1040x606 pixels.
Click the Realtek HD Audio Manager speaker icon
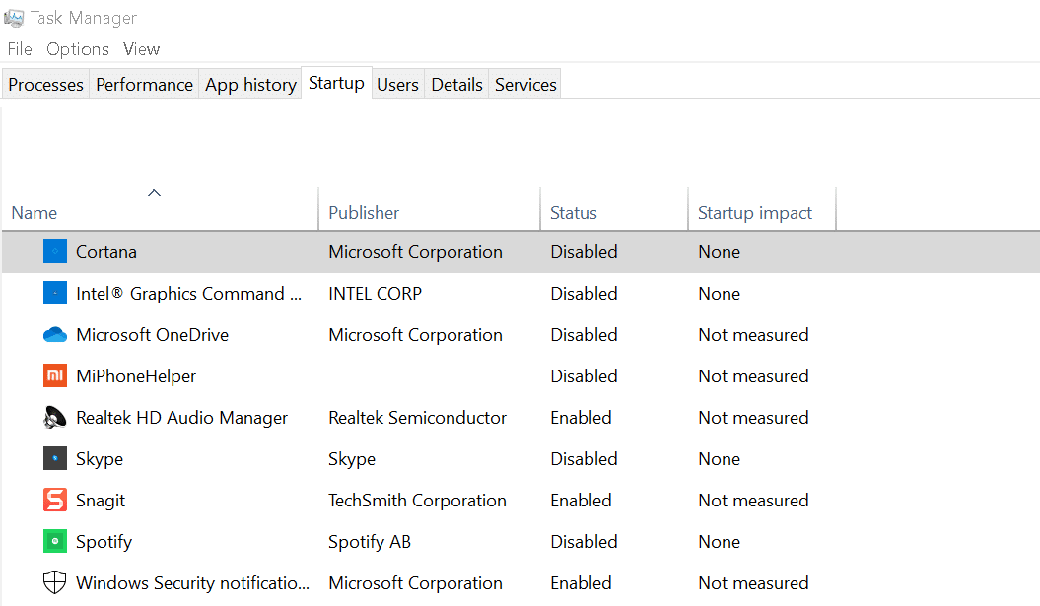(x=55, y=418)
